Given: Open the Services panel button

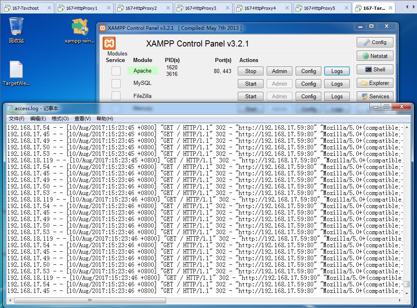Looking at the screenshot, I should 375,96.
